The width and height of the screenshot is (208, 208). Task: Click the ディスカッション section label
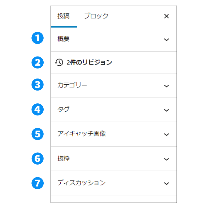pos(81,183)
